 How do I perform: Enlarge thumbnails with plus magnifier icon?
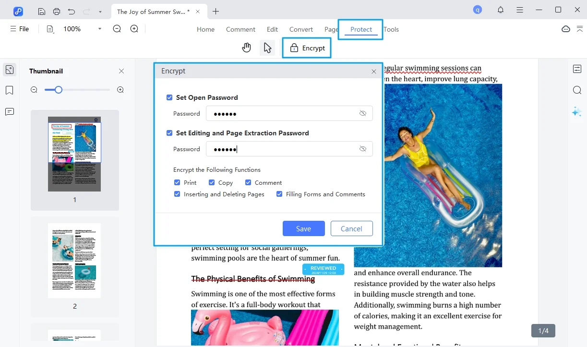(x=120, y=90)
